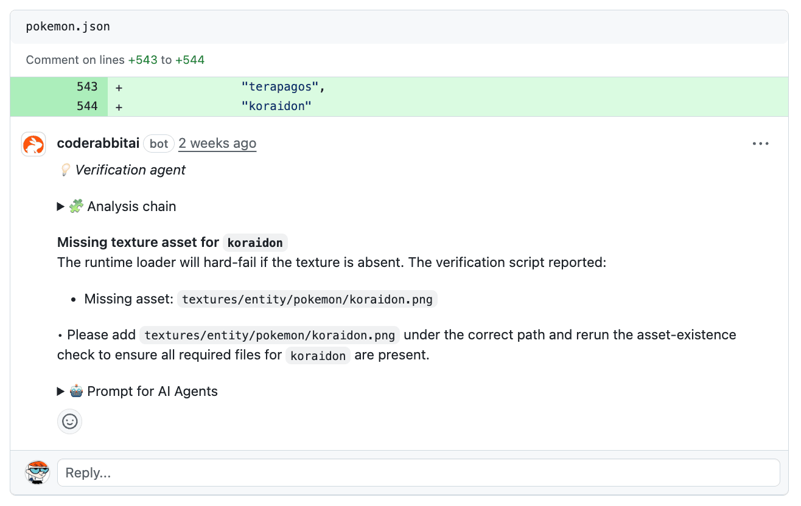The width and height of the screenshot is (801, 506).
Task: Open the pokemon.json file header
Action: point(68,26)
